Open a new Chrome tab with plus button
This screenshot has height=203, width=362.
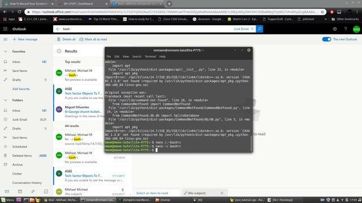point(169,4)
